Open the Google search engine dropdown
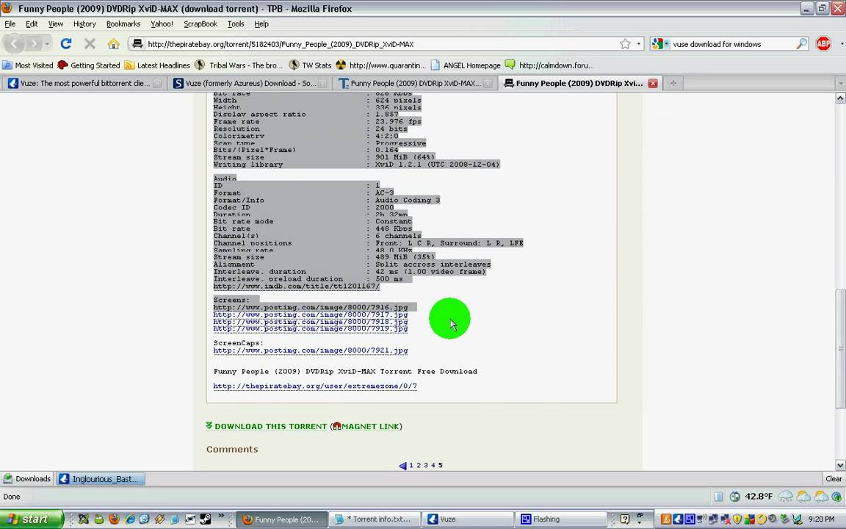This screenshot has width=846, height=529. [x=660, y=44]
